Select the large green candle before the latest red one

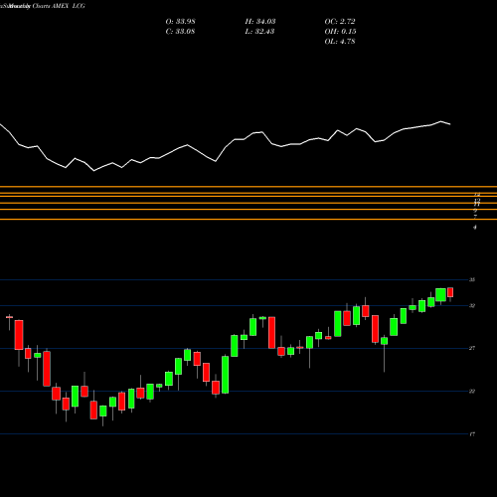click(440, 295)
